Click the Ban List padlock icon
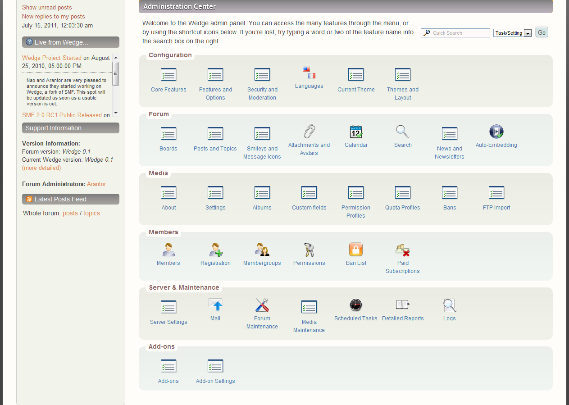The height and width of the screenshot is (405, 569). coord(356,250)
